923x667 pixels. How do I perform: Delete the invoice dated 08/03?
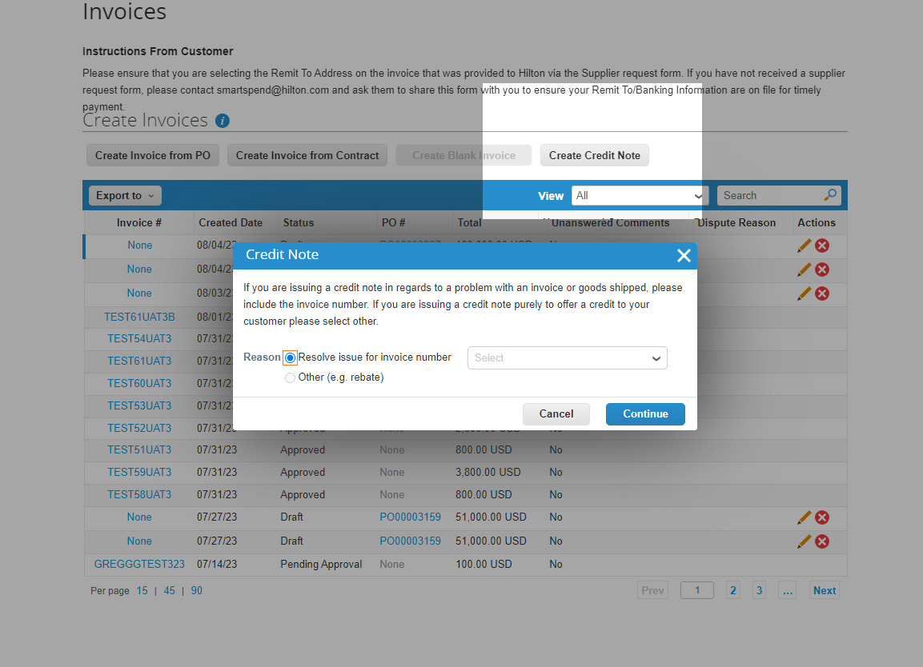pyautogui.click(x=821, y=294)
